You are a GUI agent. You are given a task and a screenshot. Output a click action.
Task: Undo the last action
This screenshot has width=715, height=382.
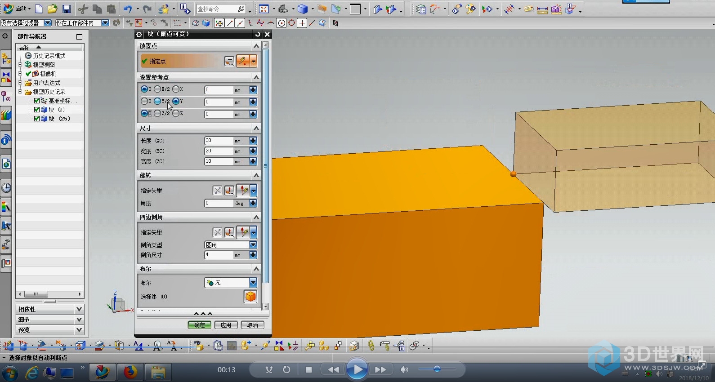128,9
